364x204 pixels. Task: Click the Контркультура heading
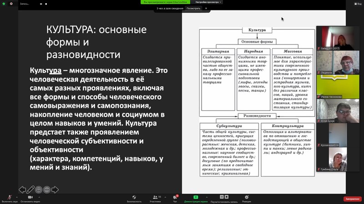pos(288,126)
